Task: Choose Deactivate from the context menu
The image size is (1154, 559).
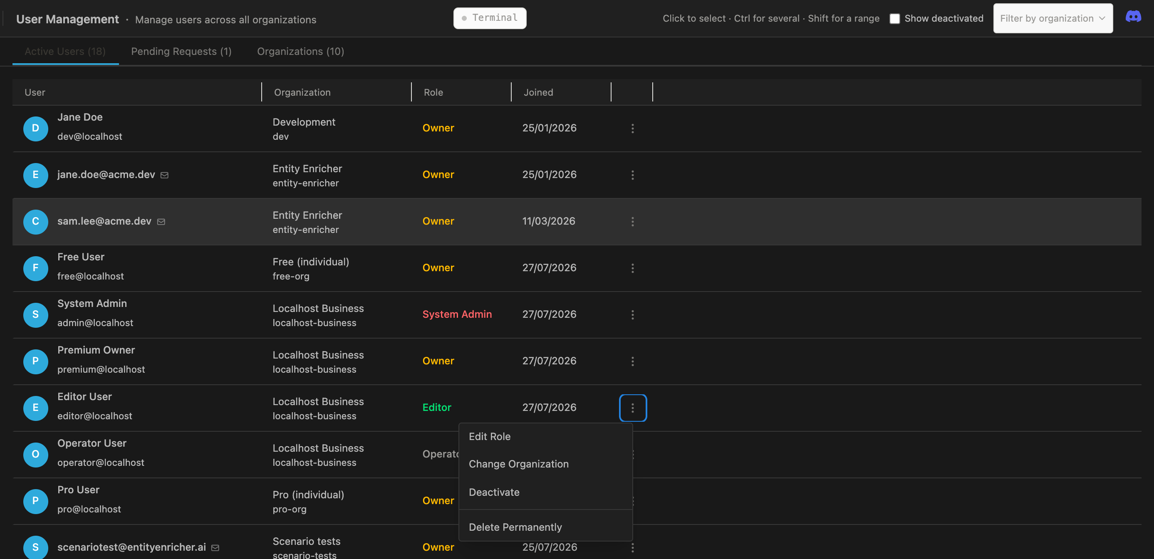Action: pyautogui.click(x=546, y=493)
